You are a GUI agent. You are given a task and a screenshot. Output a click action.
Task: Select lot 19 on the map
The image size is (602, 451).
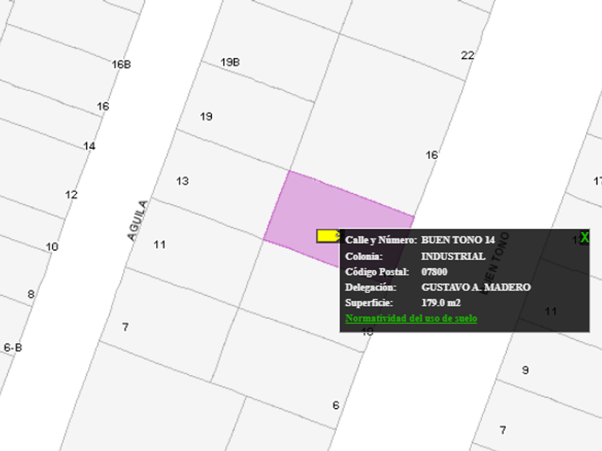pos(206,117)
